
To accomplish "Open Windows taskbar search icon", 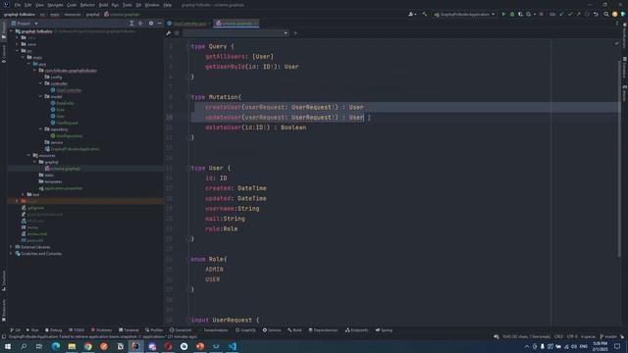I will pos(24,346).
